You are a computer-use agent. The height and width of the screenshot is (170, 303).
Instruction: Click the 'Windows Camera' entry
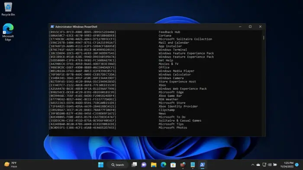pos(171,78)
